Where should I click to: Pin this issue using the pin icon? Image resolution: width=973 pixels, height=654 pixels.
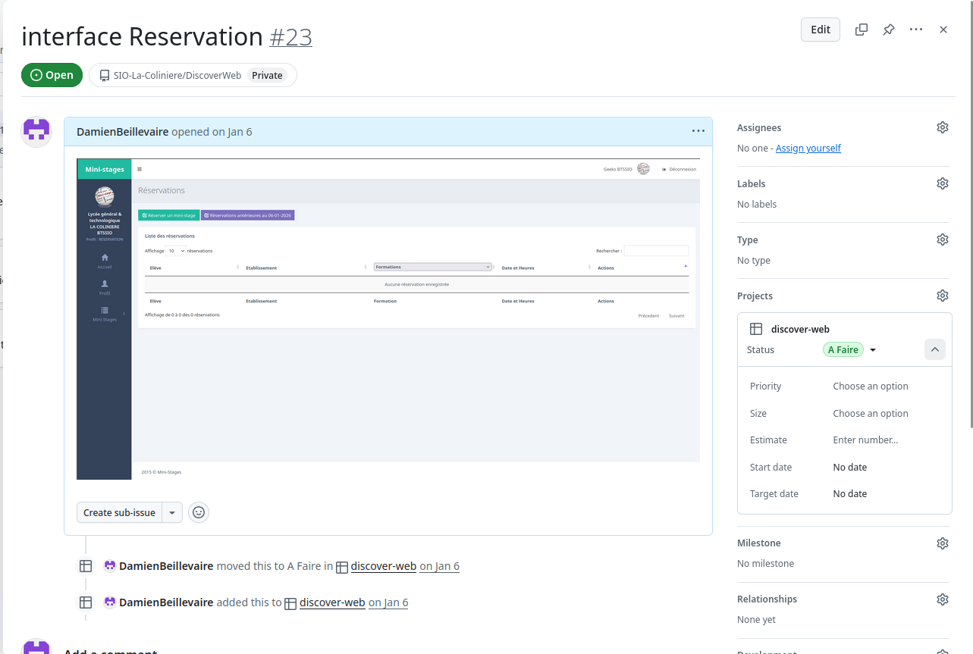pyautogui.click(x=888, y=30)
